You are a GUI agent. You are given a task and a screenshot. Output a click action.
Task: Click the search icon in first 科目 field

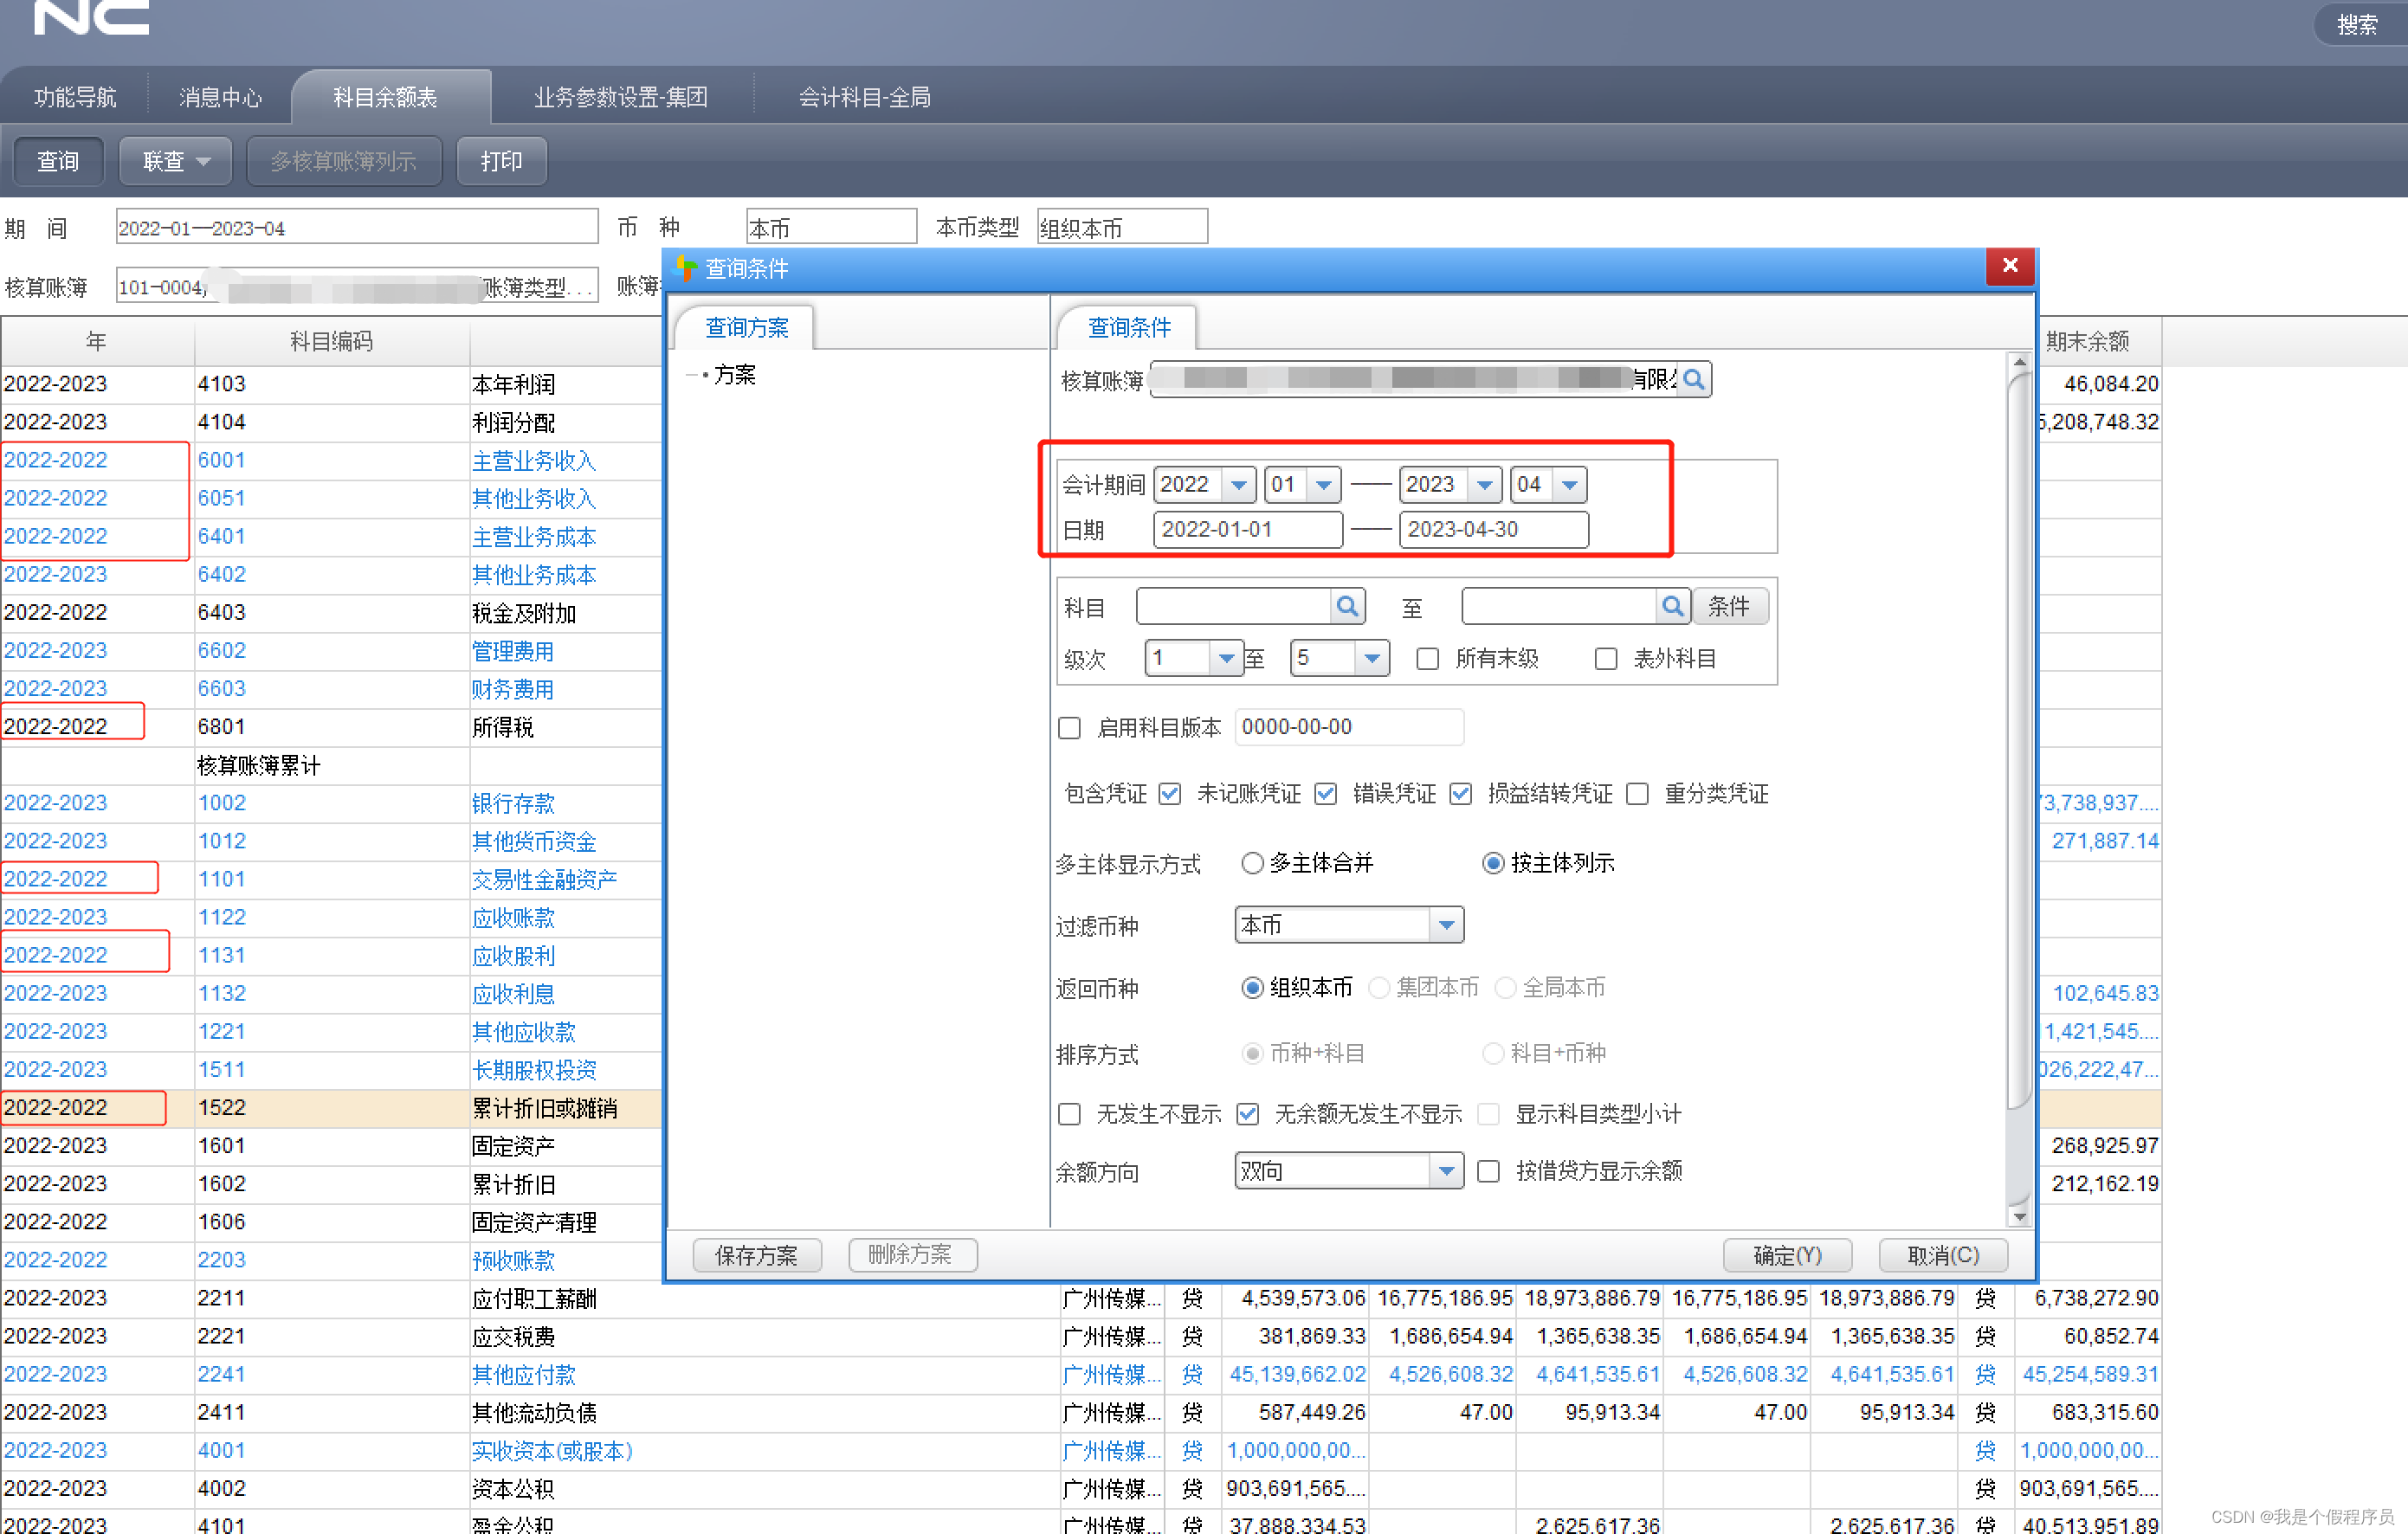click(x=1347, y=606)
